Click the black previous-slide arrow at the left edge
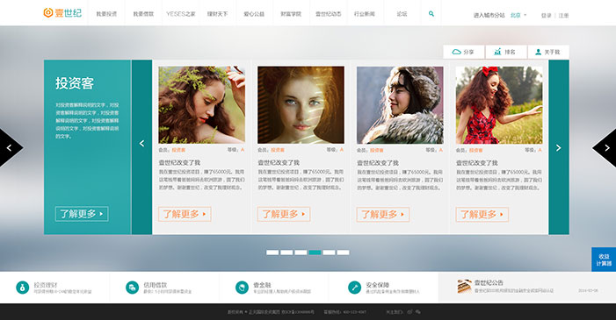Screen dimensions: 616x320 click(x=10, y=148)
